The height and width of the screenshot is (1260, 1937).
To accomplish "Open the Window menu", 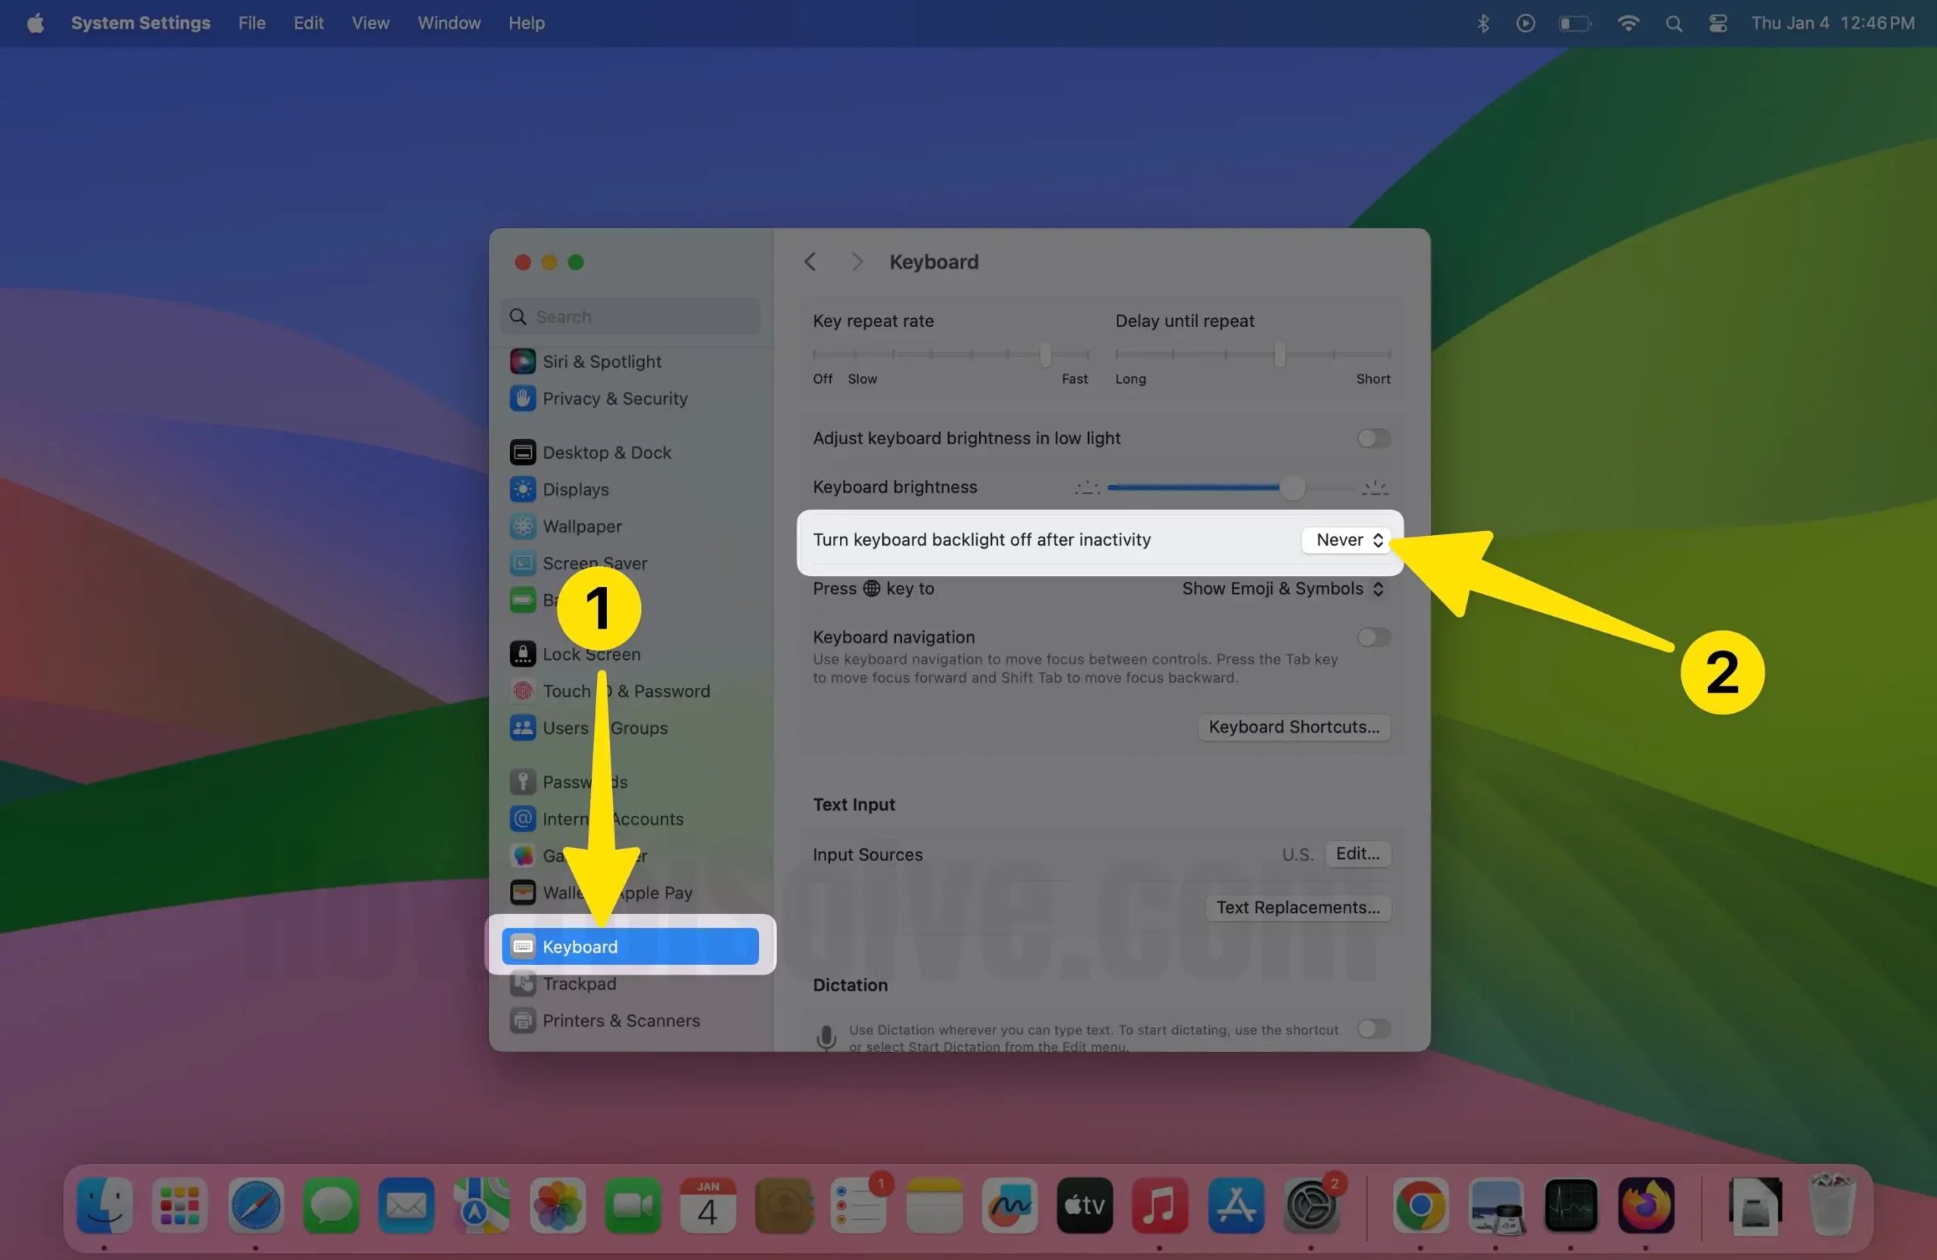I will (448, 23).
